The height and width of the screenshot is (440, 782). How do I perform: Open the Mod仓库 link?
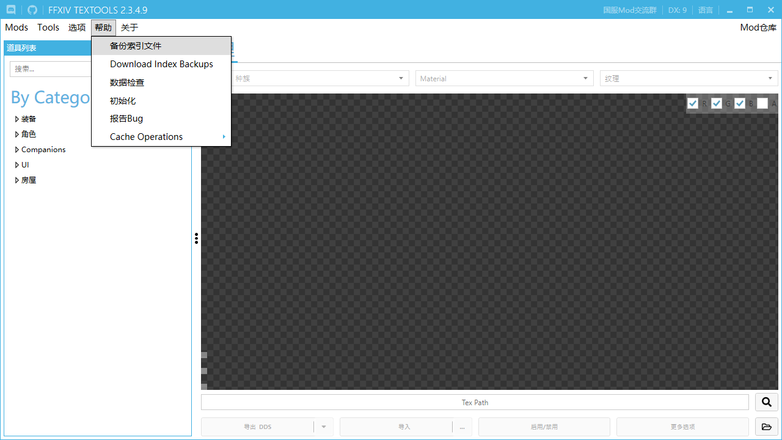758,28
